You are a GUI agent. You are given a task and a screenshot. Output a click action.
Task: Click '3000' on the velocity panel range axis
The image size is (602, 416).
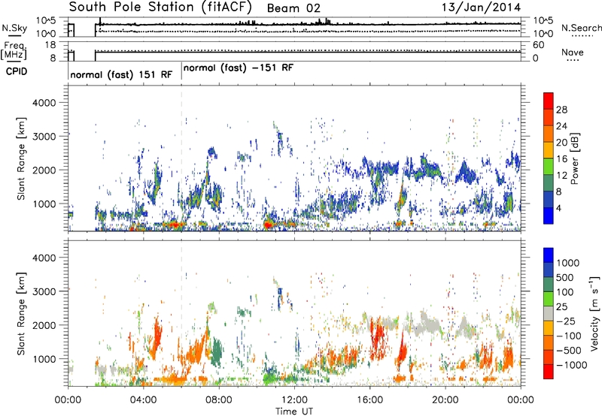coord(44,291)
